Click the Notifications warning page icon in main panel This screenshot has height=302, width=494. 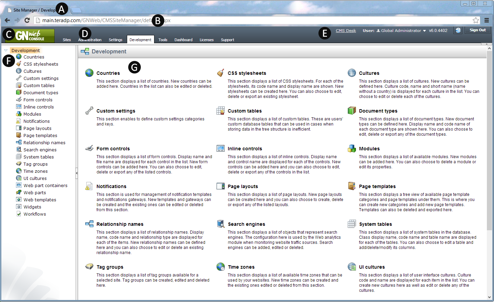[x=89, y=186]
